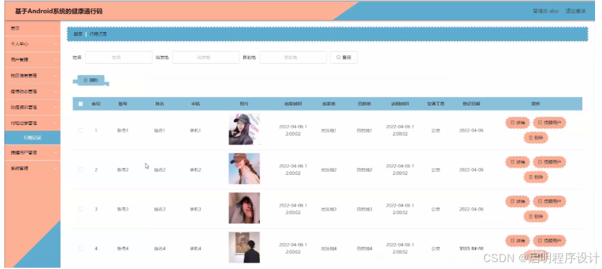Open the photo thumbnail in row 账号1
This screenshot has width=602, height=269.
pos(244,129)
